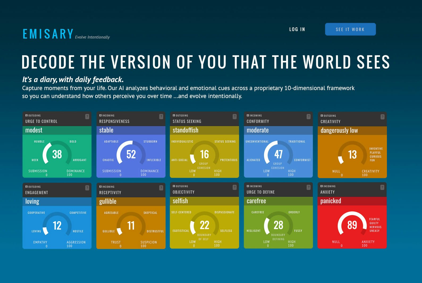Click the RECEPTIVITY card title

pos(110,193)
